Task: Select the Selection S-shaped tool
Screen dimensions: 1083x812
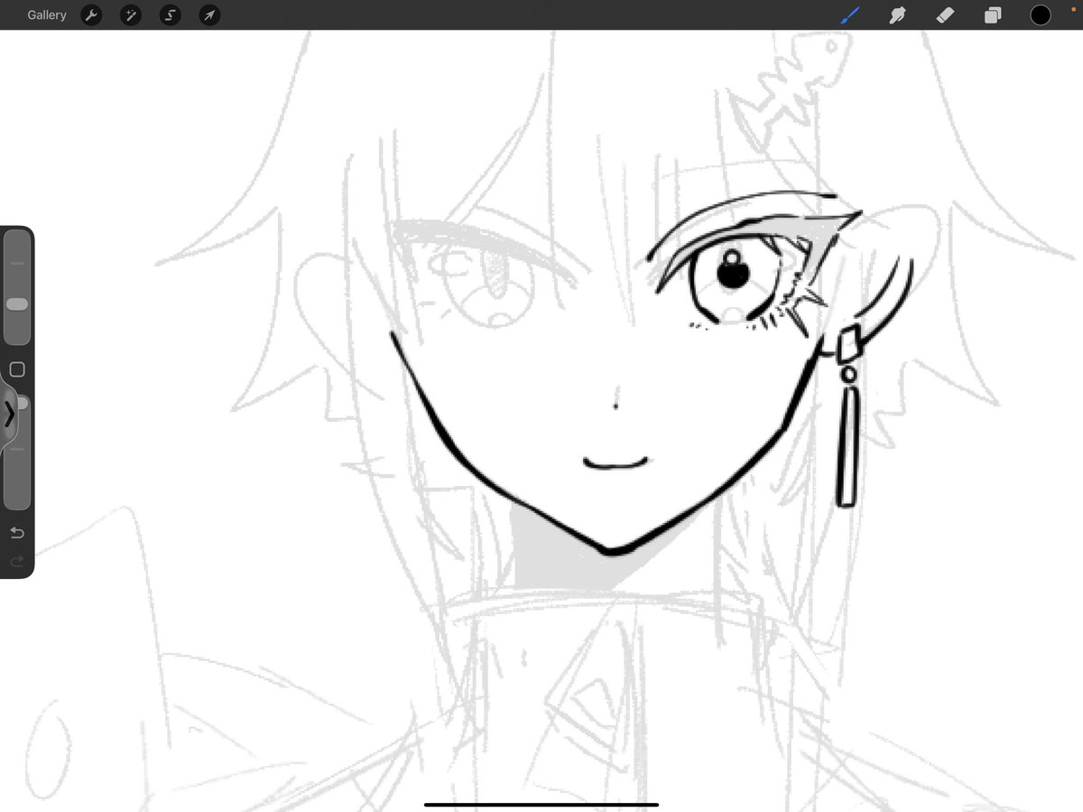Action: click(x=171, y=15)
